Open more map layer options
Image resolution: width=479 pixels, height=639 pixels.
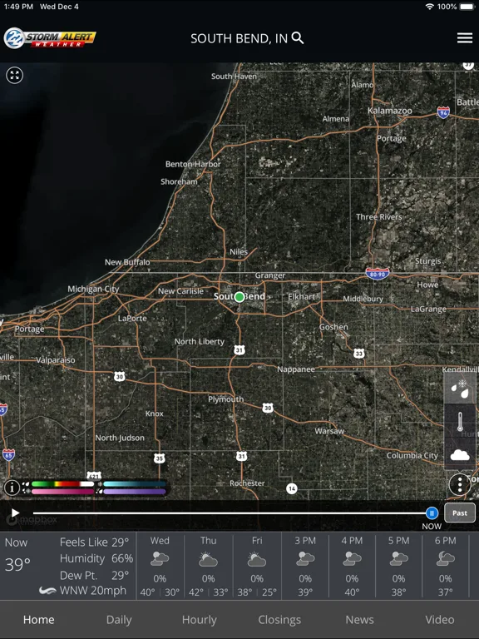[460, 484]
